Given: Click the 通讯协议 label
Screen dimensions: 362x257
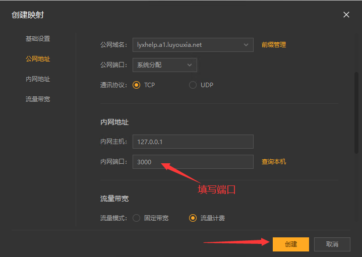Looking at the screenshot, I should [x=113, y=85].
